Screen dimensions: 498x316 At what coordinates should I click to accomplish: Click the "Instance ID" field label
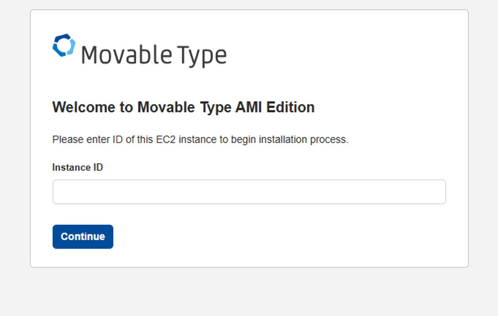[78, 168]
